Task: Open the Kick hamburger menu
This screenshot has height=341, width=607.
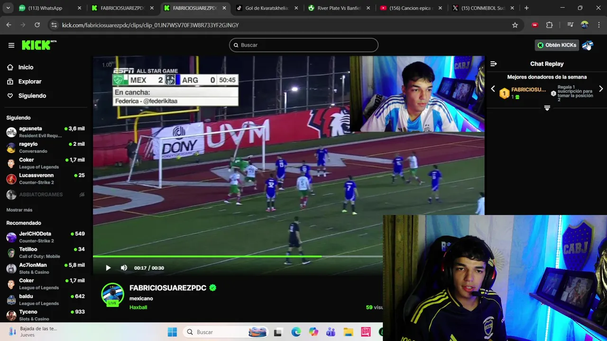Action: click(11, 45)
